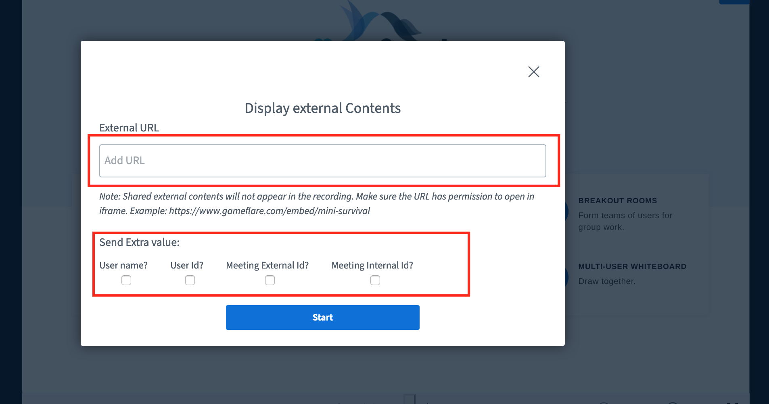Image resolution: width=769 pixels, height=404 pixels.
Task: Click the Add URL input field
Action: pos(323,161)
